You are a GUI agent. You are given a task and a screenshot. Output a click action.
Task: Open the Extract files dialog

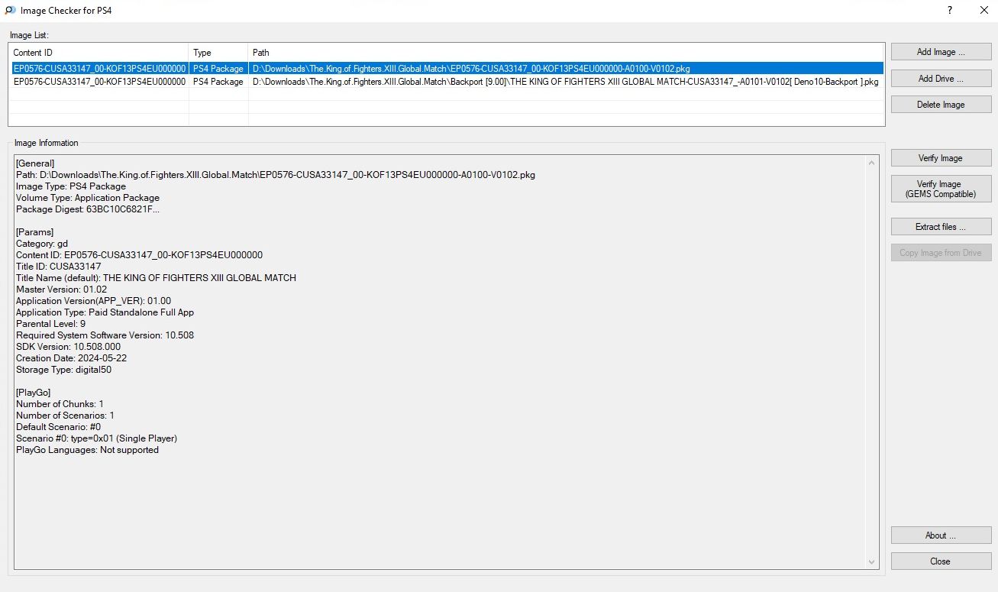click(941, 227)
